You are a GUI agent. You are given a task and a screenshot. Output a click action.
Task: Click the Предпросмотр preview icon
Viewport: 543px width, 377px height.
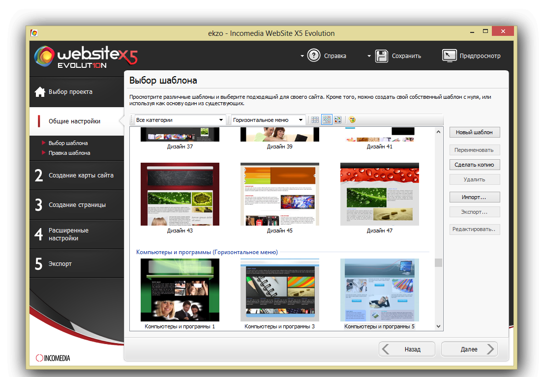[449, 56]
